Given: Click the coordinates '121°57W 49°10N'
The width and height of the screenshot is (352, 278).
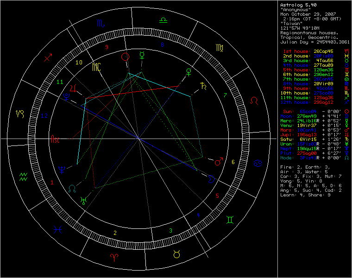Looking at the screenshot, I should (300, 28).
